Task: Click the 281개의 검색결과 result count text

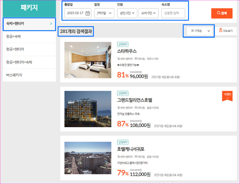Action: coord(76,31)
